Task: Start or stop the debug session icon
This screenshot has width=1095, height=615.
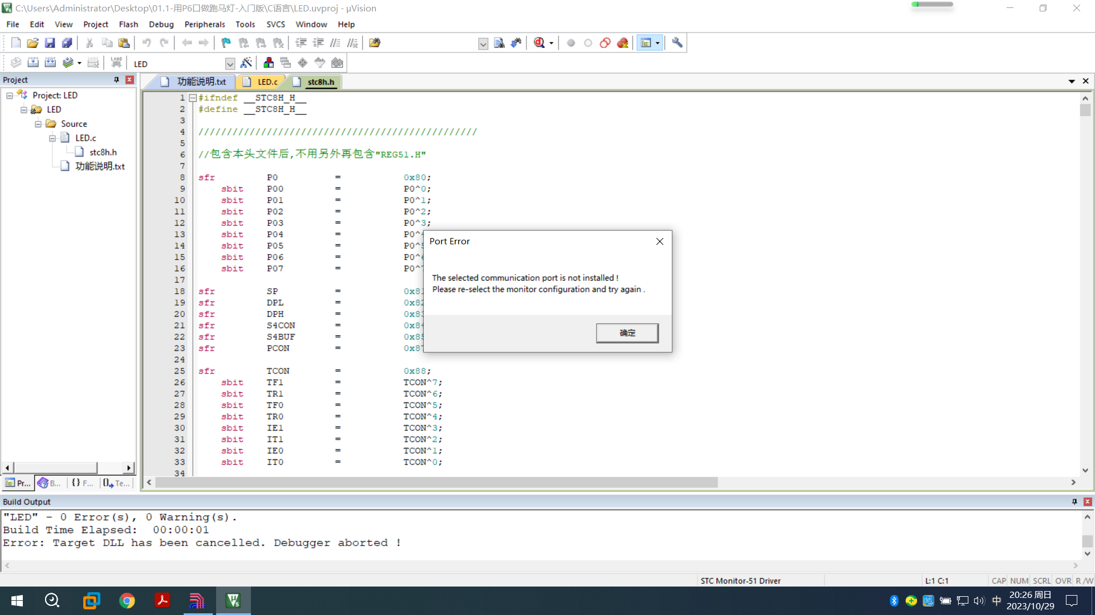Action: [540, 43]
